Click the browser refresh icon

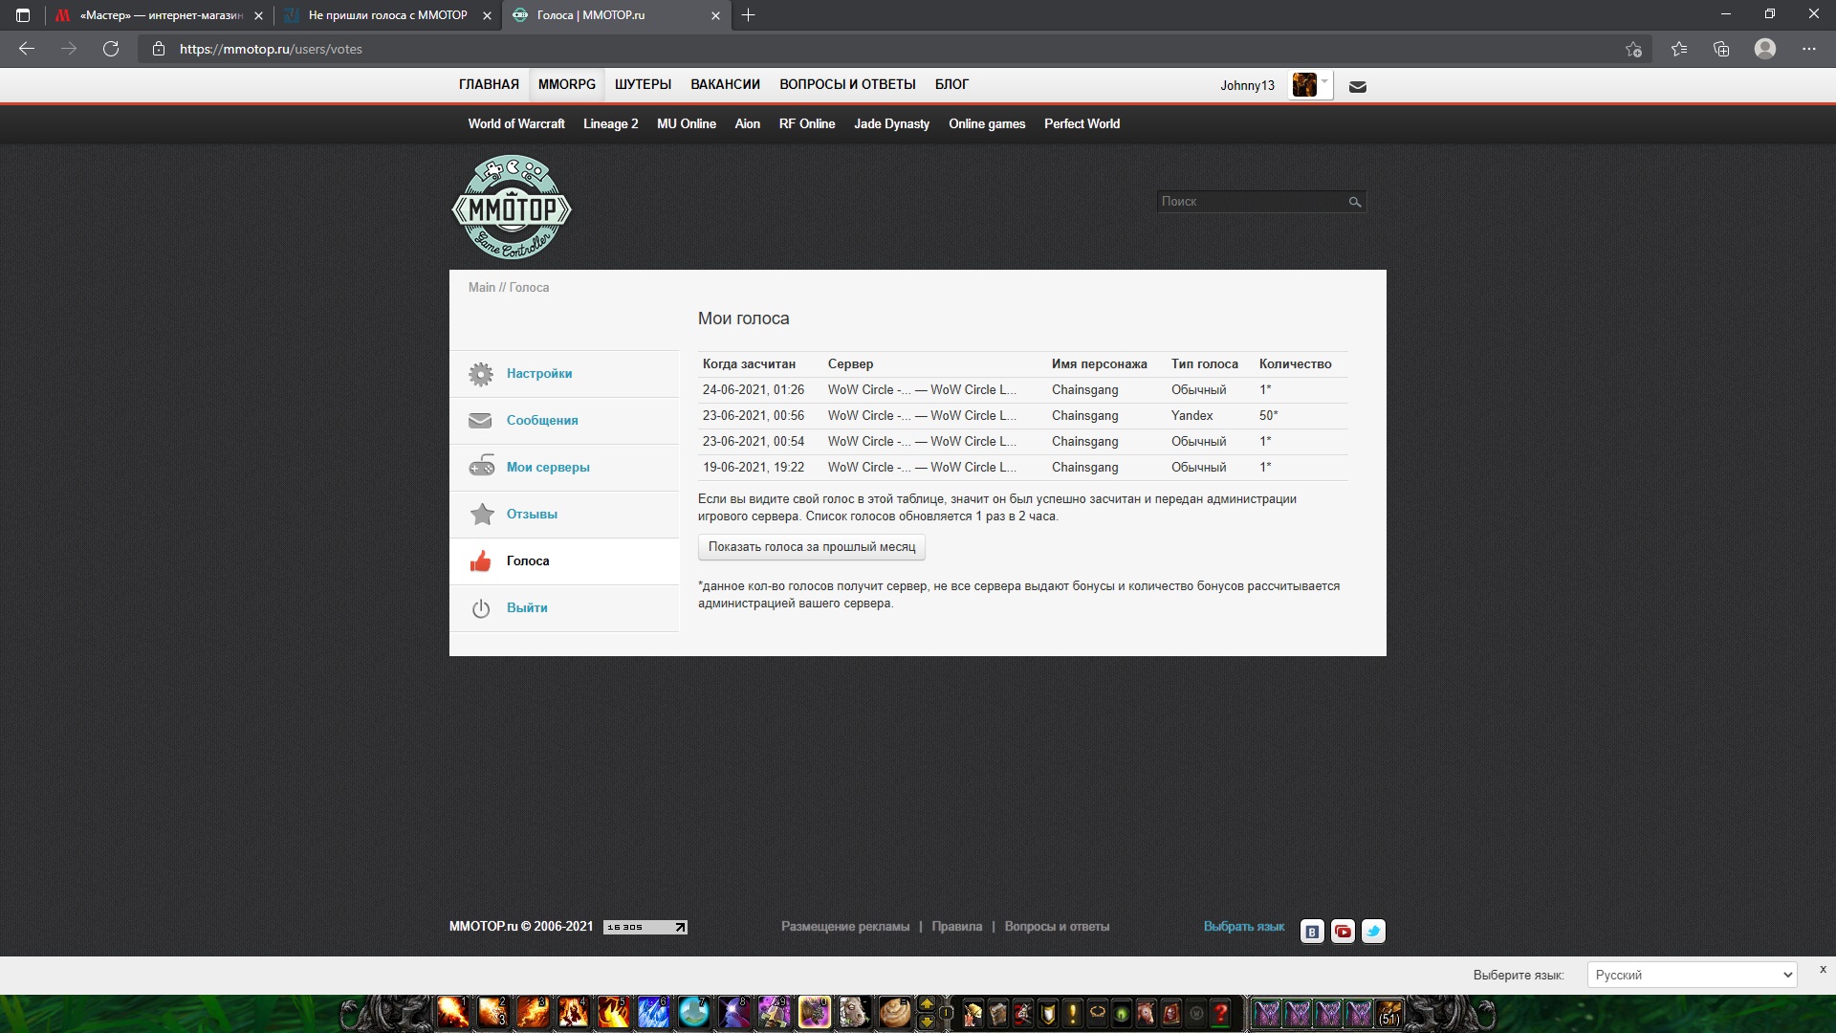(x=111, y=49)
